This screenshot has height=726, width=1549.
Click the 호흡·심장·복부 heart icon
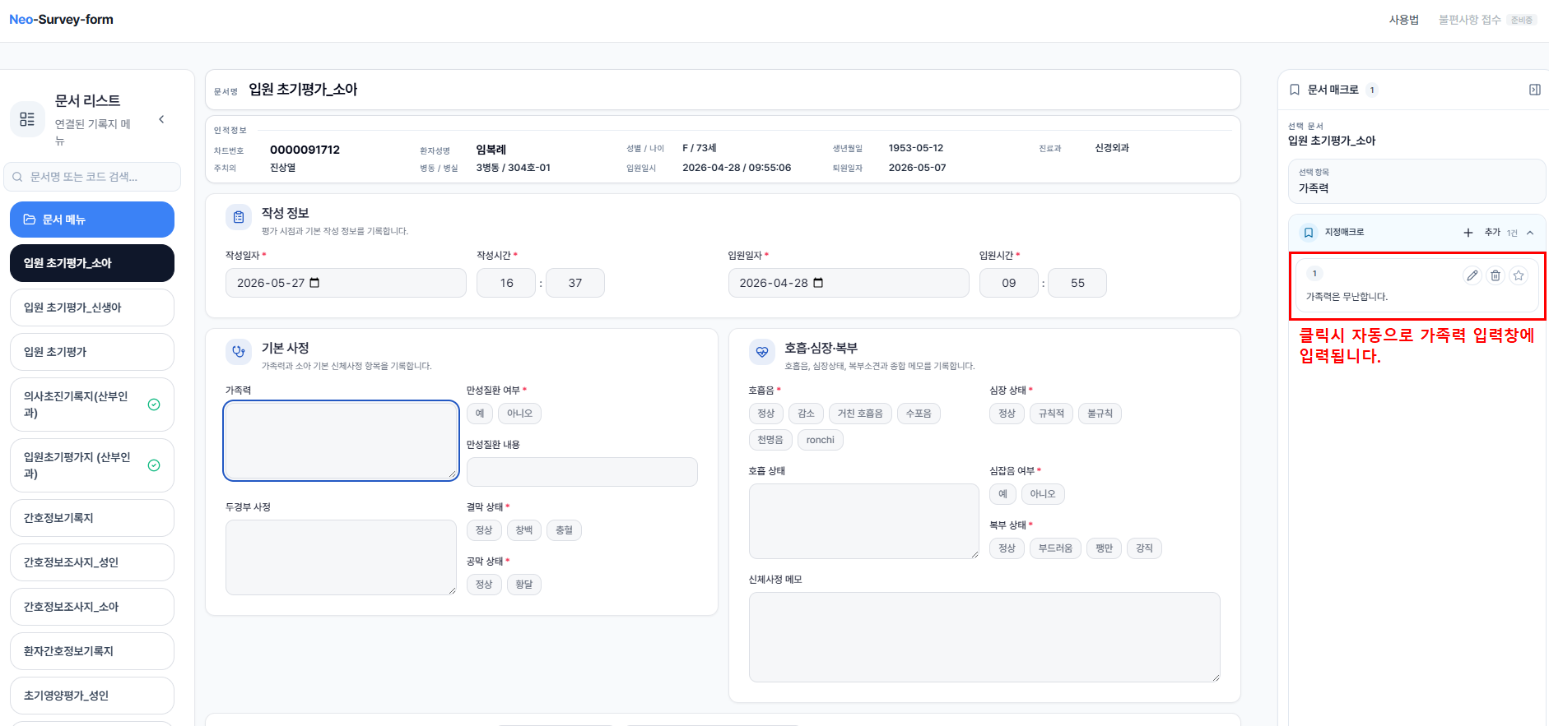coord(762,352)
